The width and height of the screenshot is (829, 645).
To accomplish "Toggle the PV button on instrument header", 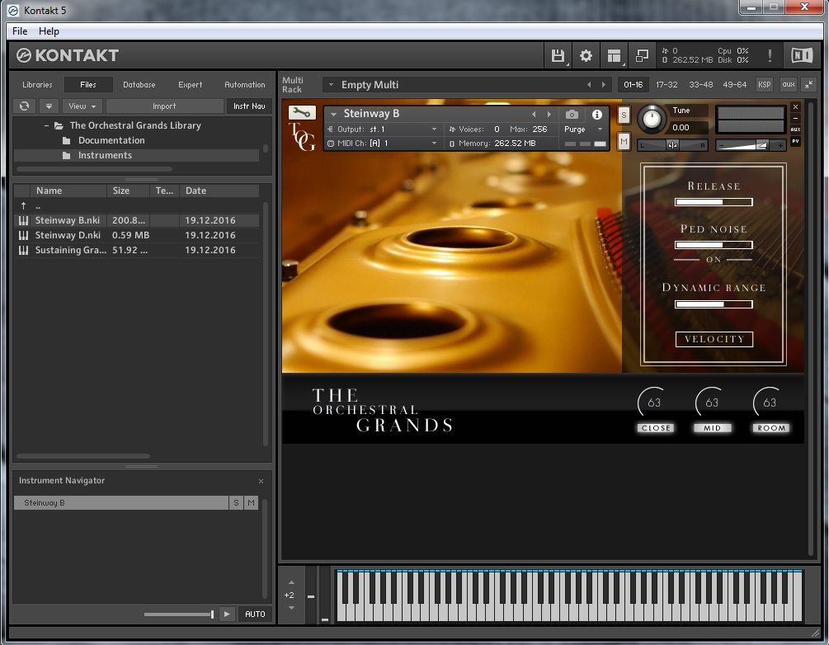I will pyautogui.click(x=795, y=141).
